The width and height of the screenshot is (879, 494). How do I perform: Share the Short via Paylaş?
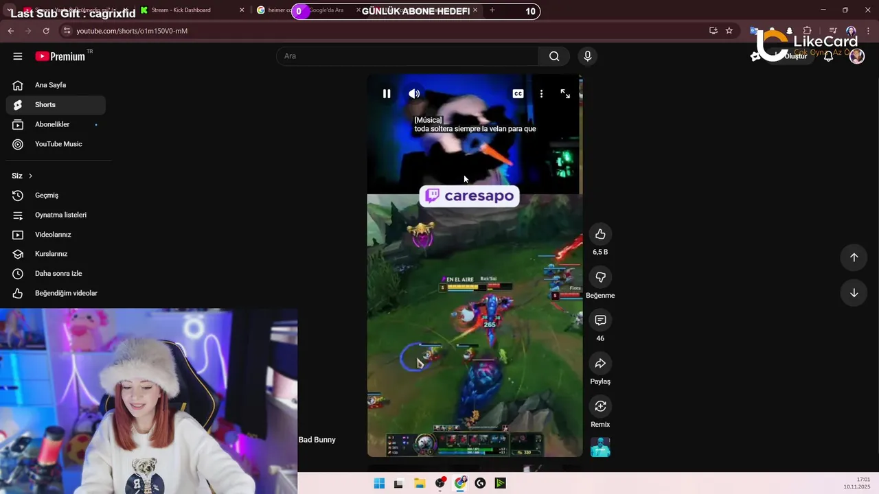pos(600,364)
